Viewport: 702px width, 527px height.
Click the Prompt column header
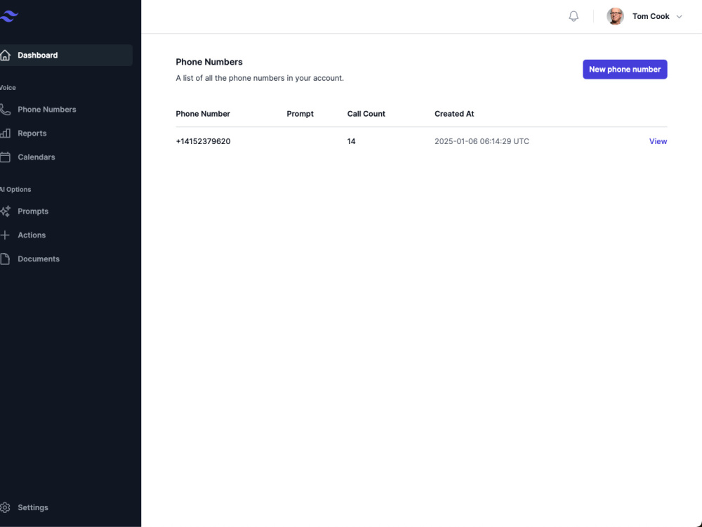point(300,114)
